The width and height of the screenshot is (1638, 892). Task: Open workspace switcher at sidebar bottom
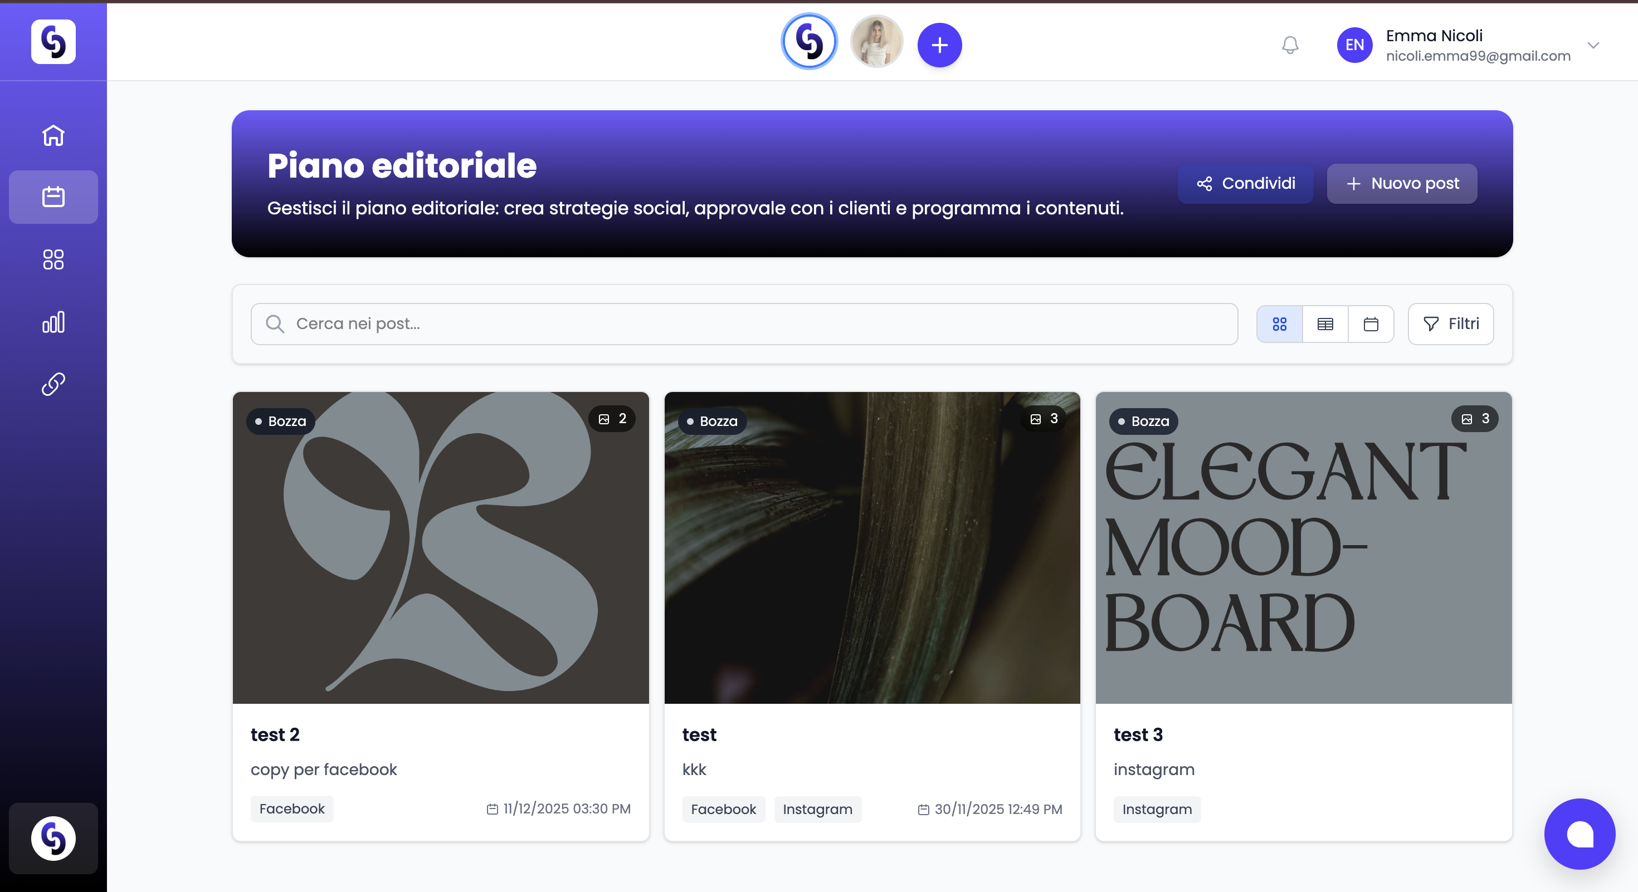click(53, 838)
